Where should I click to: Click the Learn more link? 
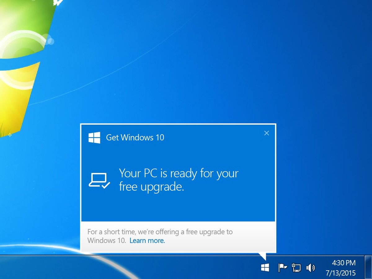pyautogui.click(x=147, y=241)
